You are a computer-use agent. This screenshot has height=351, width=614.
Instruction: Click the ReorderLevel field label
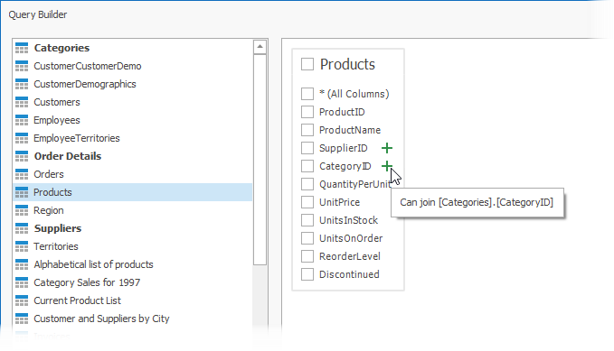tap(350, 256)
